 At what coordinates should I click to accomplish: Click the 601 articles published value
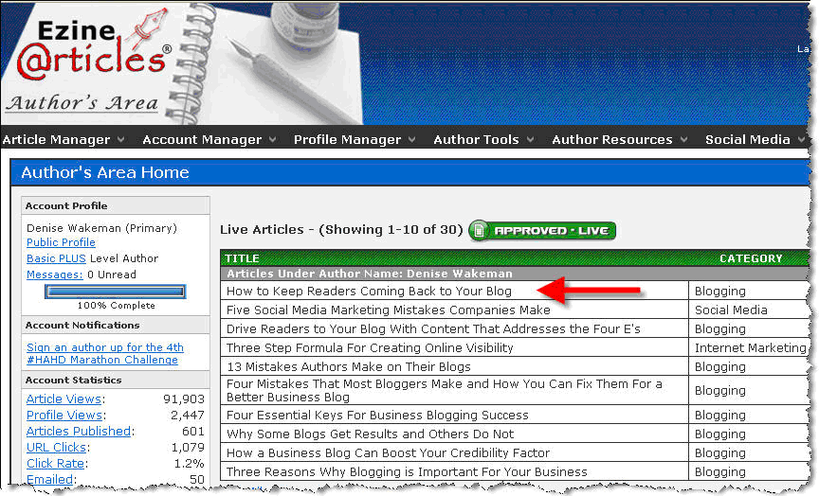tap(192, 432)
